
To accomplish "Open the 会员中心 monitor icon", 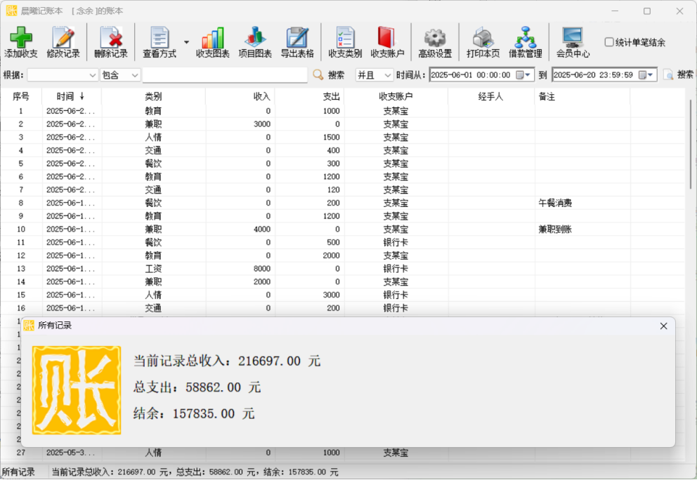I will point(573,37).
